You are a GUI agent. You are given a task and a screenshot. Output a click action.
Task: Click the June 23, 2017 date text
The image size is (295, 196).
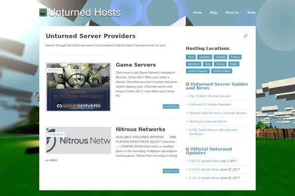click(230, 178)
